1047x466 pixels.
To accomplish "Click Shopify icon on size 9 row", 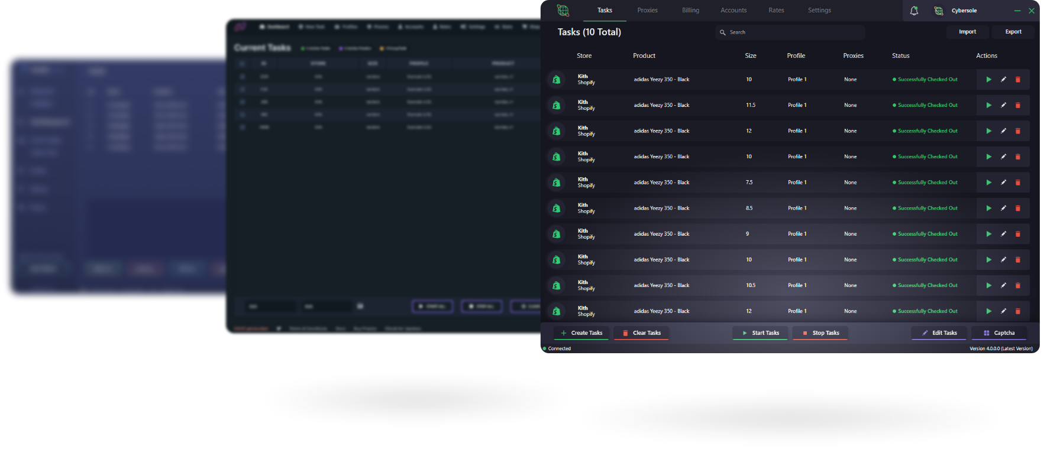I will (x=556, y=234).
